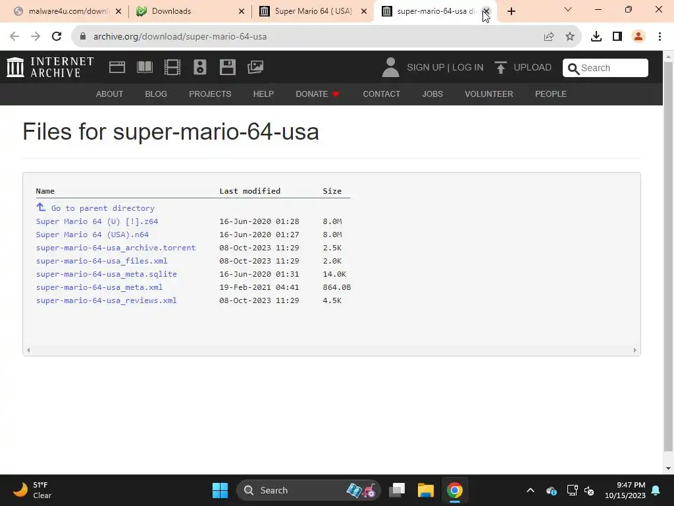The width and height of the screenshot is (674, 506).
Task: Open Chrome three-dot menu
Action: [x=660, y=37]
